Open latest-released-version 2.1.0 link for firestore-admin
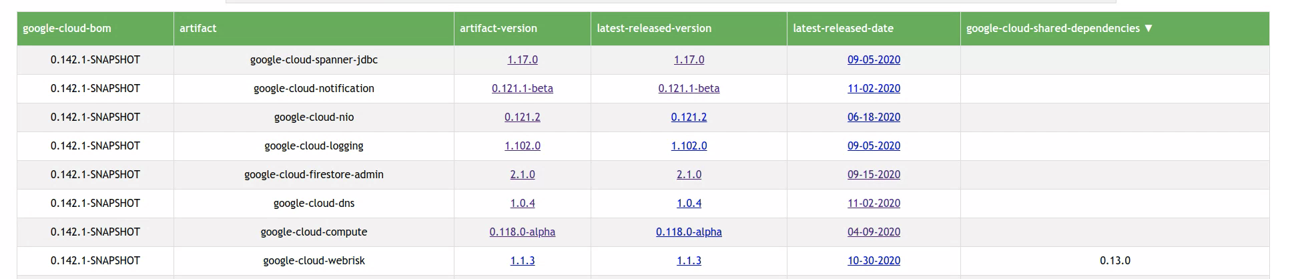Screen dimensions: 1294x279 pyautogui.click(x=689, y=174)
